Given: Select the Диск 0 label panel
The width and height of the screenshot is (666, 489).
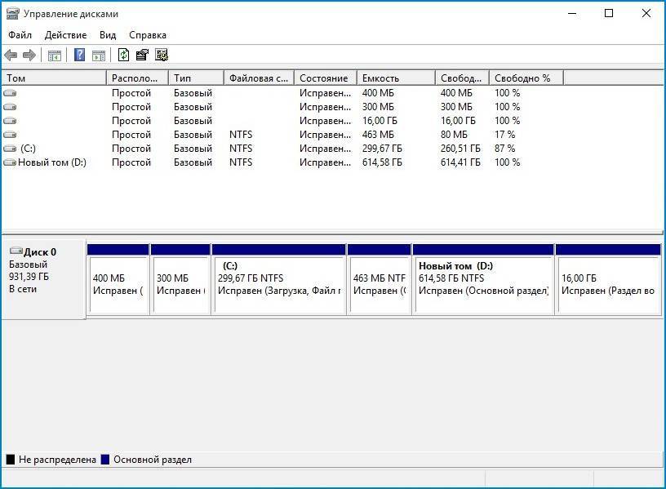Looking at the screenshot, I should (43, 278).
